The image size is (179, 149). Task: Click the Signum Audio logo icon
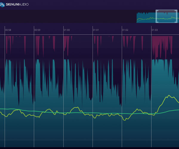pyautogui.click(x=2, y=4)
